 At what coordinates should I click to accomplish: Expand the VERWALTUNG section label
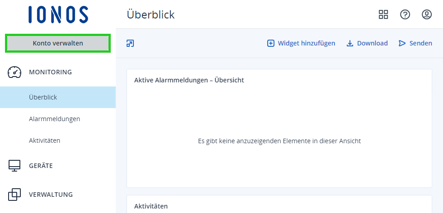51,195
